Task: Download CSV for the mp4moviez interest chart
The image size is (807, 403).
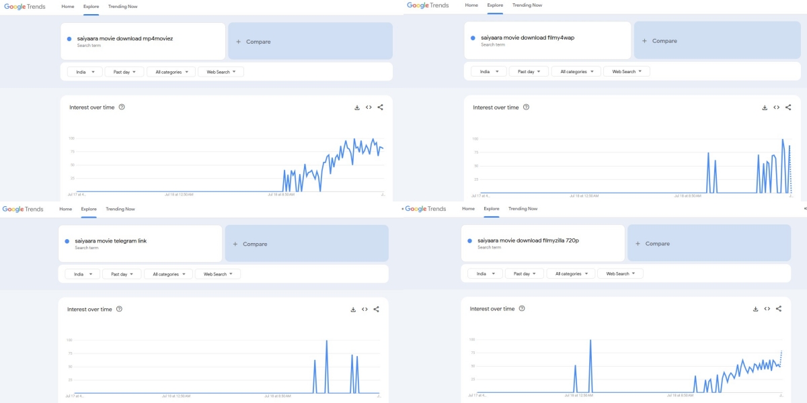Action: pyautogui.click(x=357, y=107)
